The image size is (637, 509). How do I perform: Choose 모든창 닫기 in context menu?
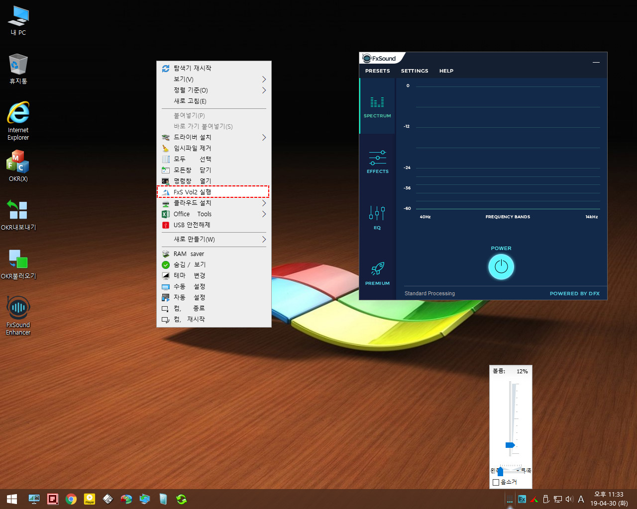tap(214, 170)
